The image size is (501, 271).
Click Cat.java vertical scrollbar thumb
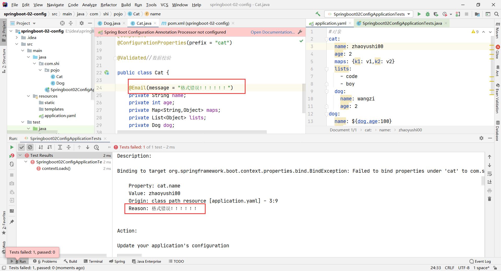(303, 98)
